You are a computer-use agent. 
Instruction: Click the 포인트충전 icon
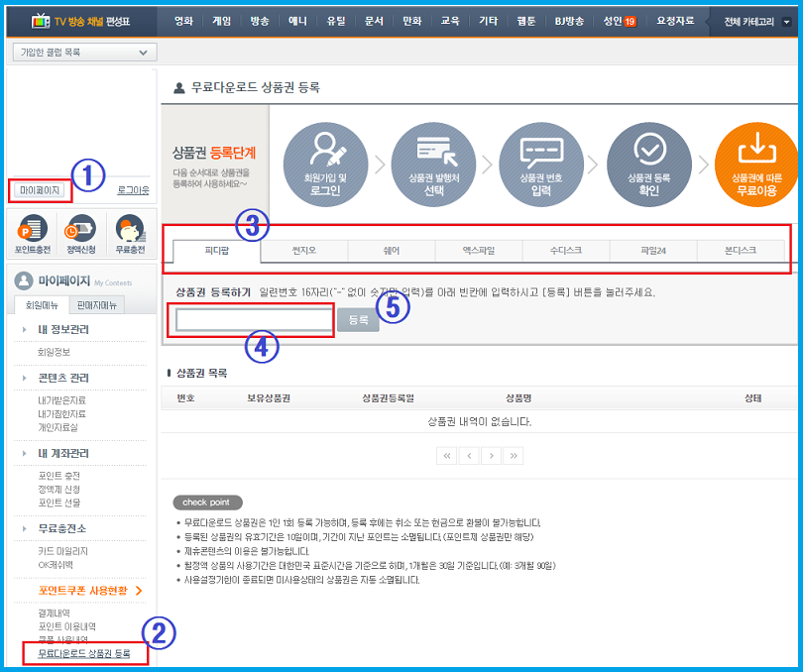click(x=33, y=234)
